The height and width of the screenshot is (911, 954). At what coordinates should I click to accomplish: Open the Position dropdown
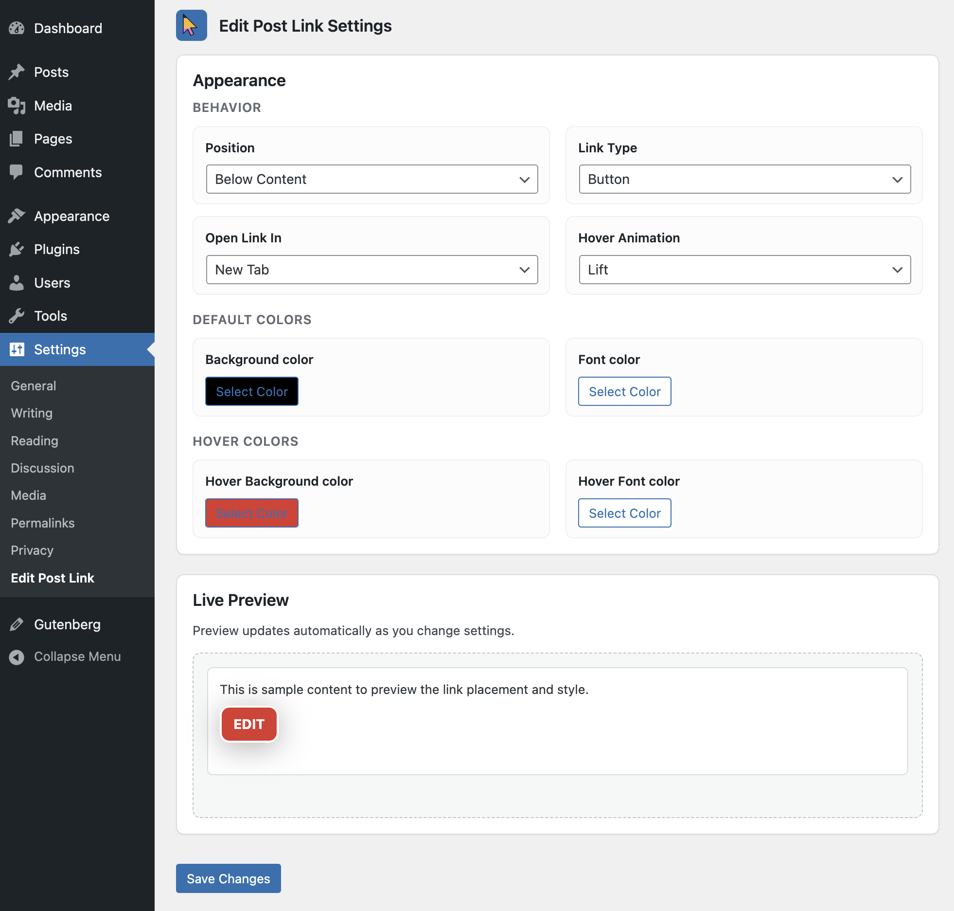[371, 179]
